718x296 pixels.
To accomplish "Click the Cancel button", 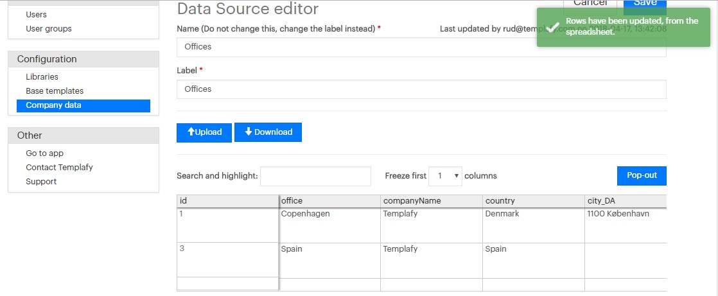I will click(590, 4).
